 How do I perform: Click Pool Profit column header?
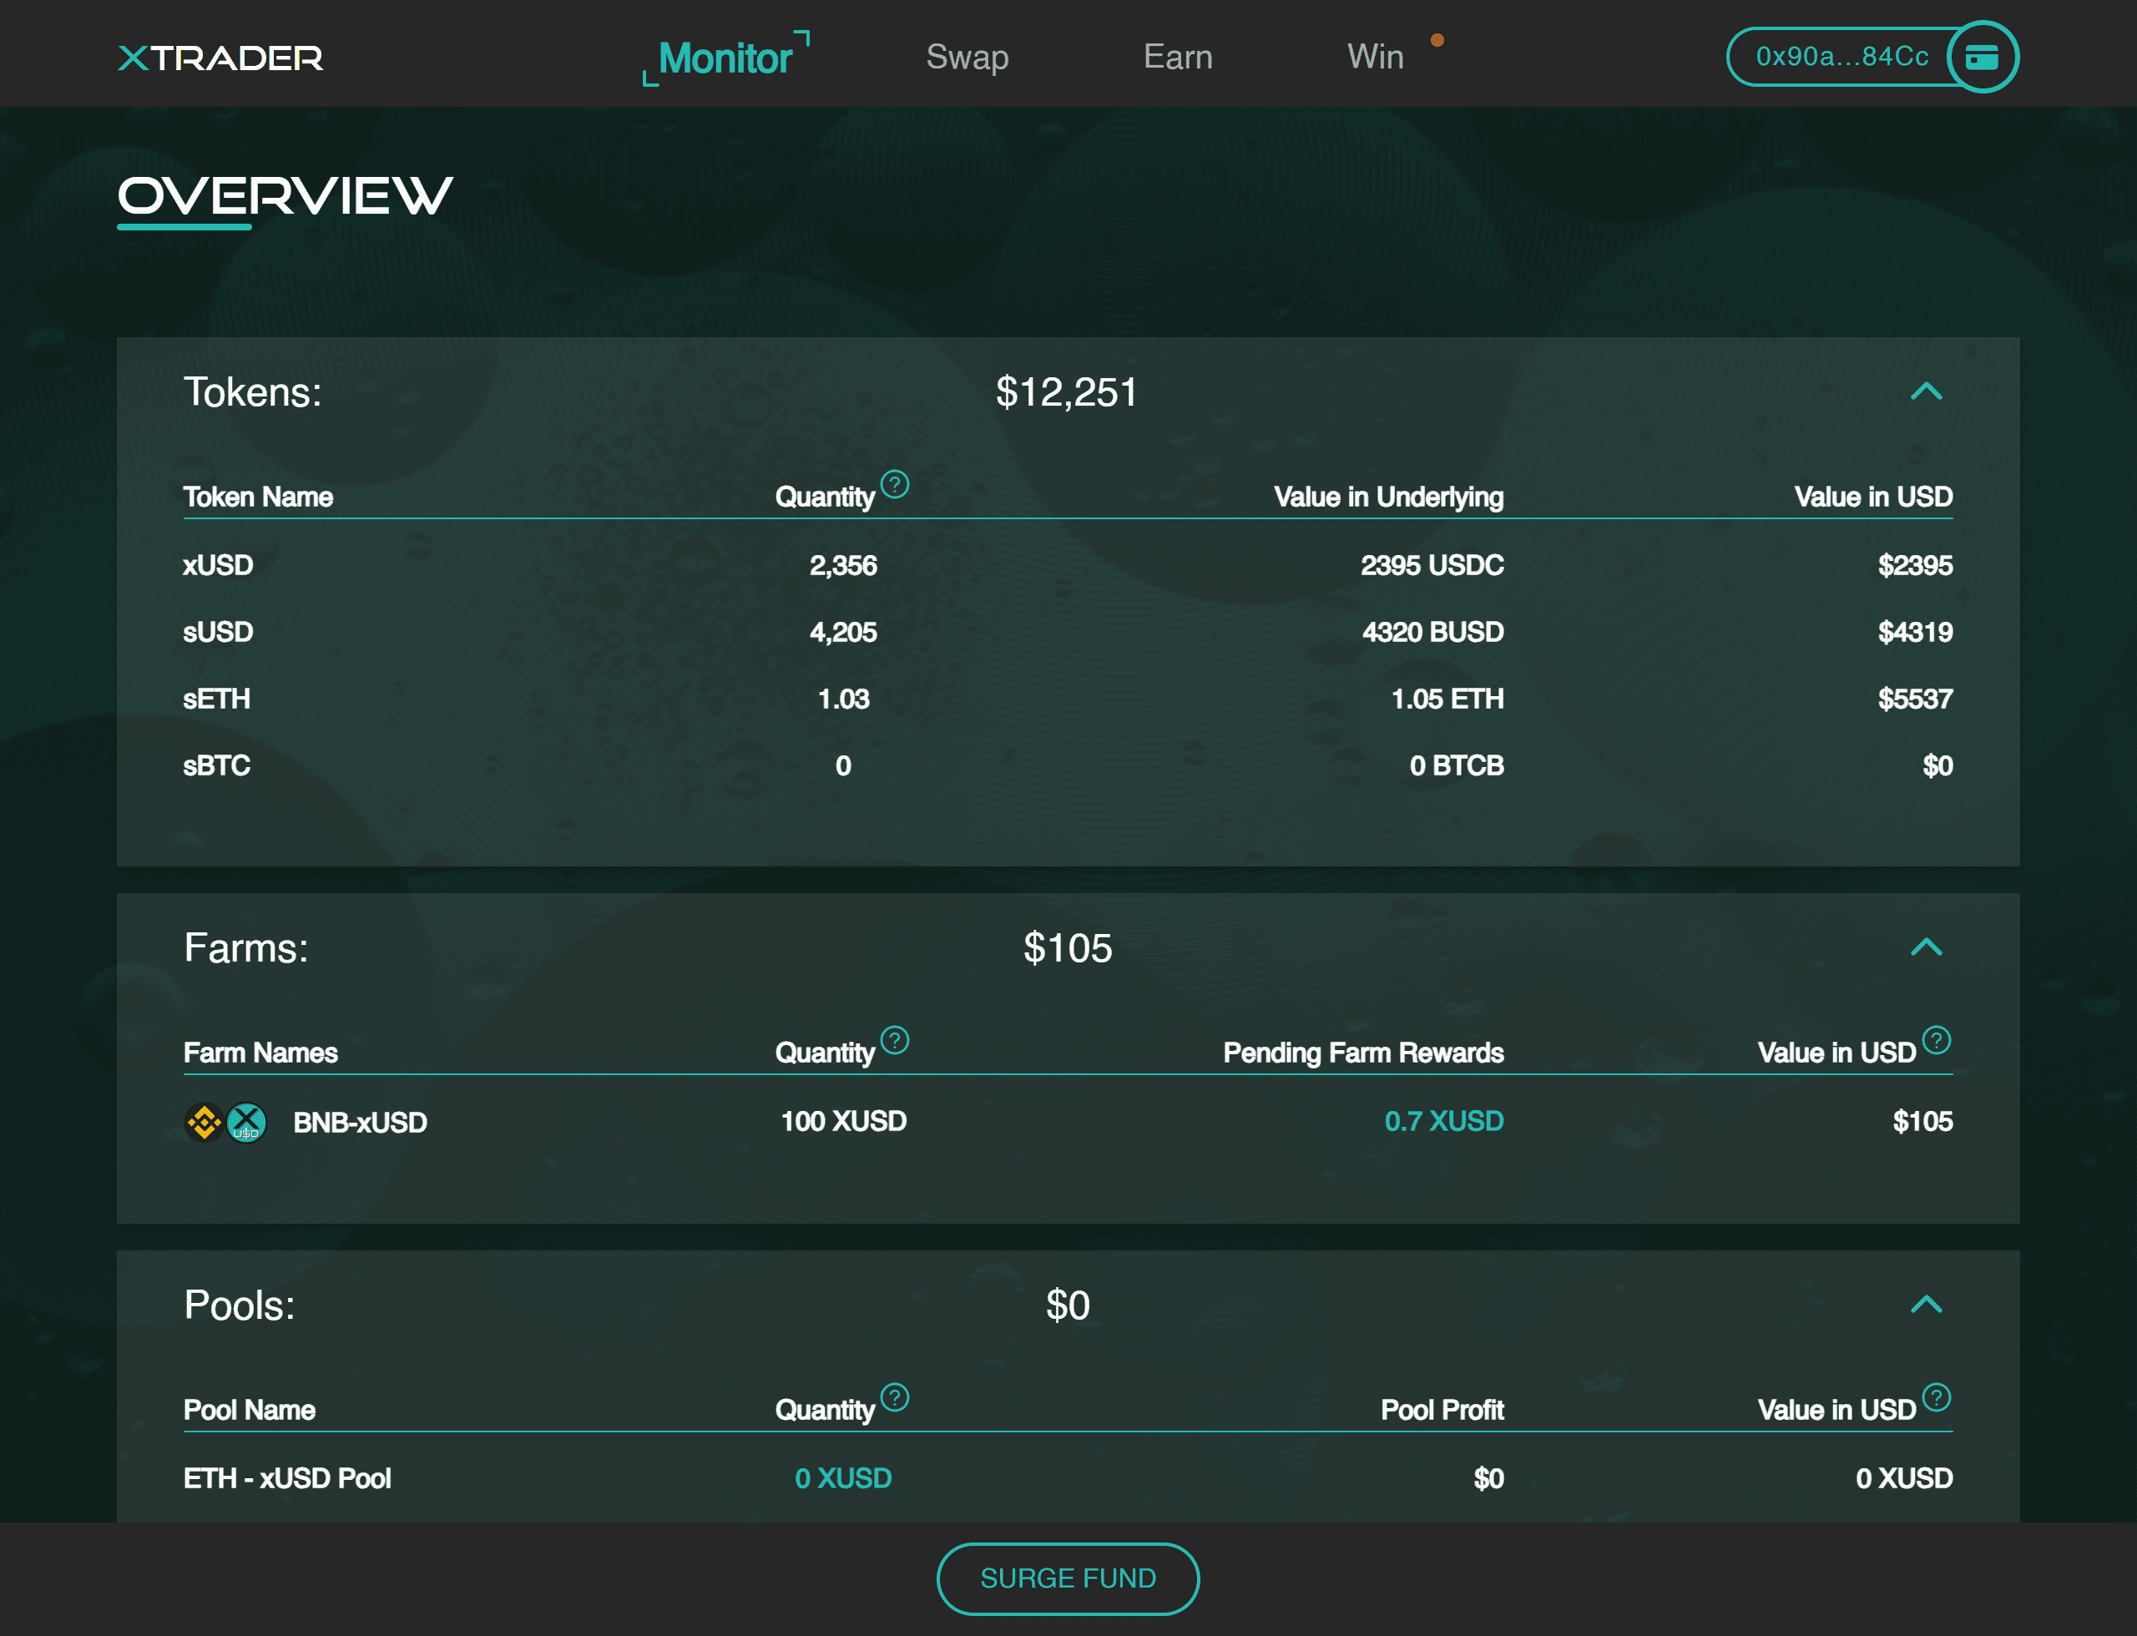click(x=1442, y=1410)
